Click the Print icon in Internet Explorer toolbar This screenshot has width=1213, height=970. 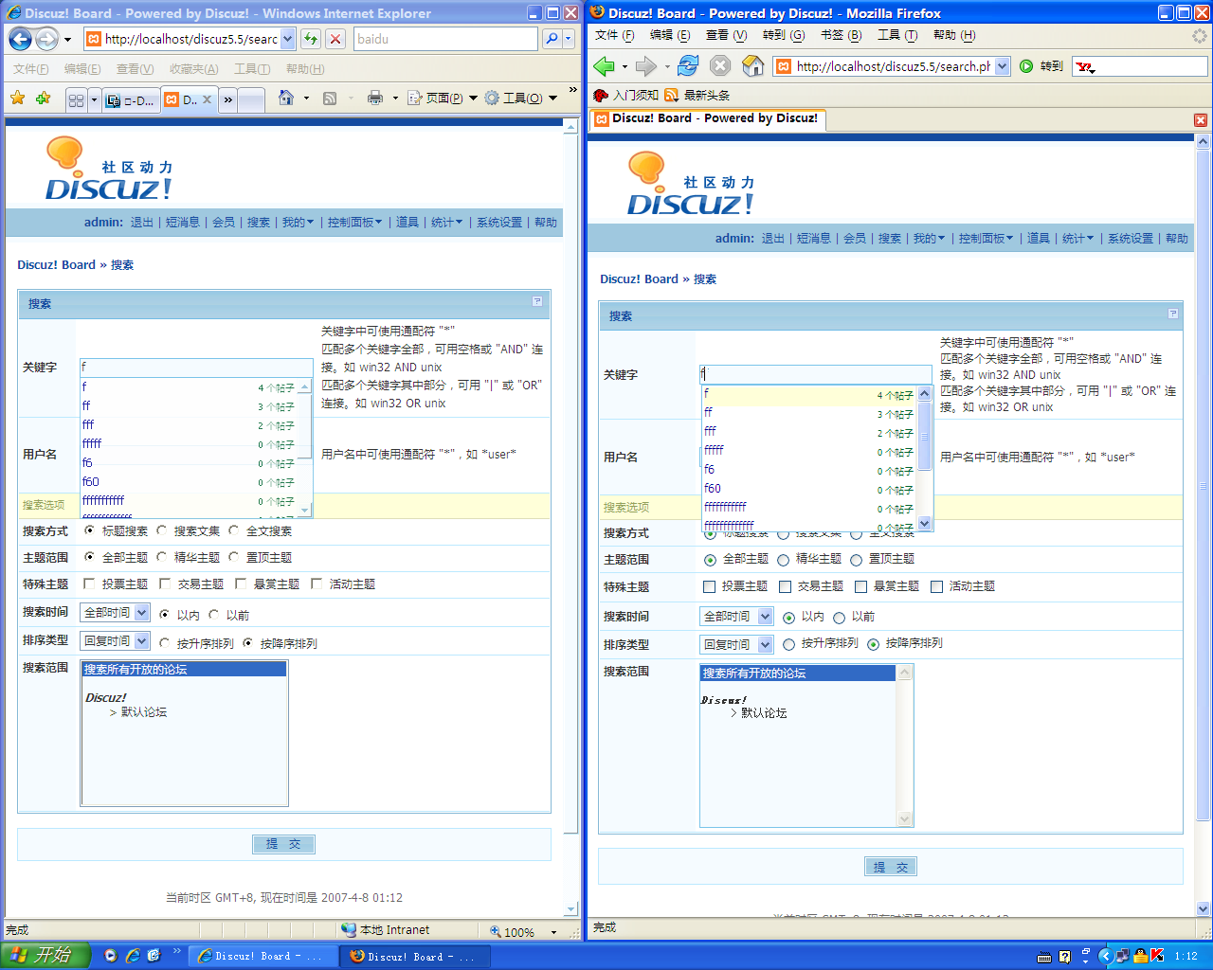coord(375,99)
